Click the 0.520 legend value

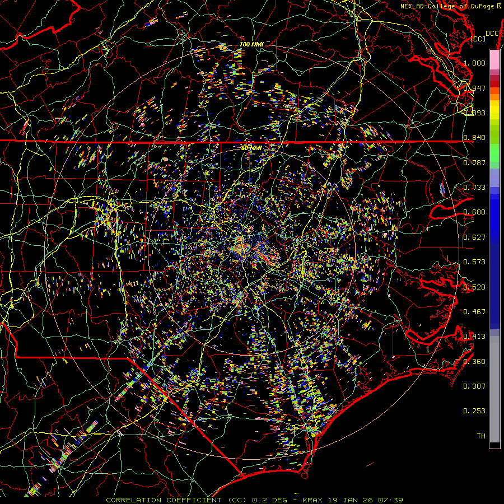(x=474, y=287)
